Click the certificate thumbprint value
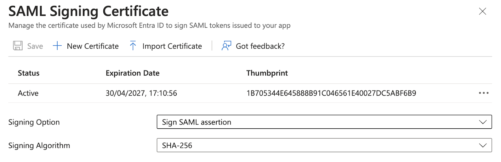Viewport: 501px width, 162px height. click(x=331, y=93)
